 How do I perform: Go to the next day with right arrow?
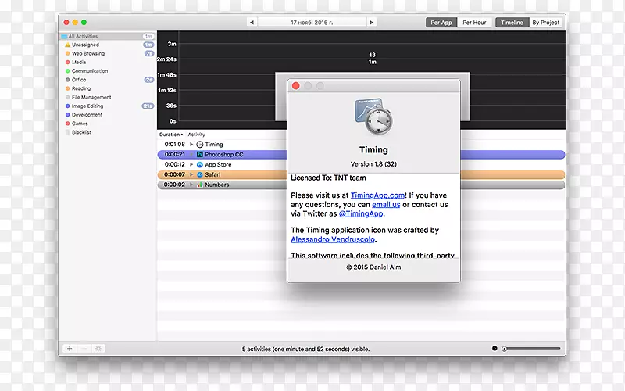point(371,23)
